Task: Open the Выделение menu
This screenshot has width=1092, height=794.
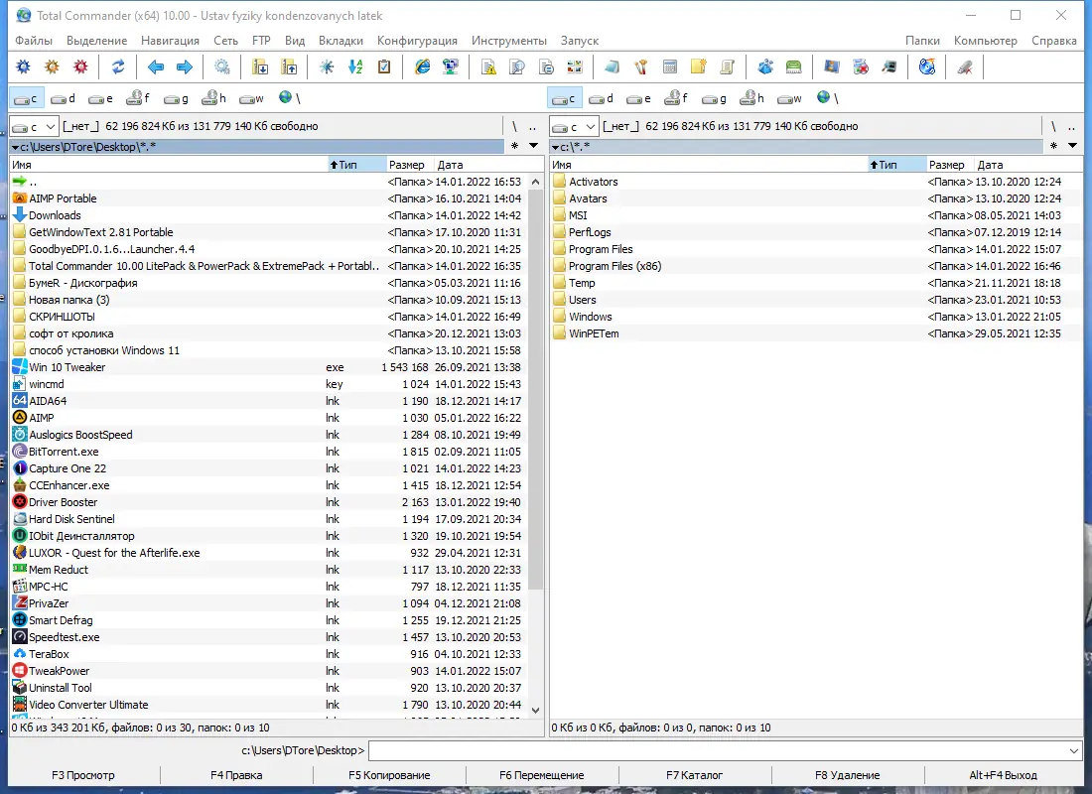Action: (x=97, y=41)
